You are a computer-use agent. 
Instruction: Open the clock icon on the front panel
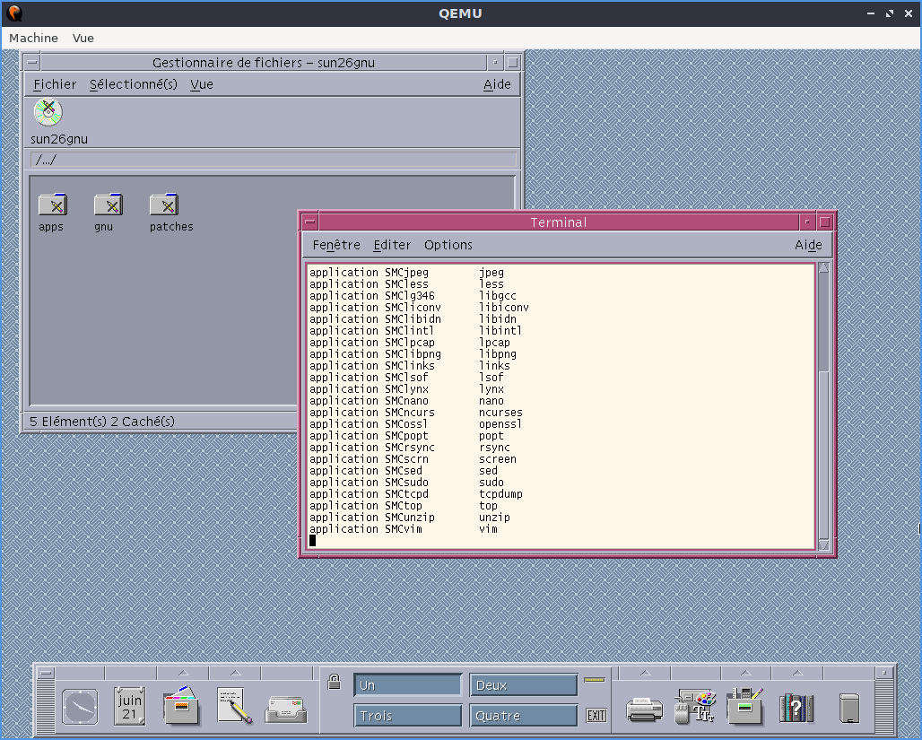pos(80,707)
